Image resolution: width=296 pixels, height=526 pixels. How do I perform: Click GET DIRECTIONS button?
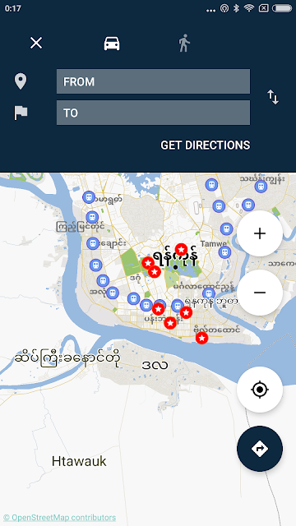[x=205, y=145]
